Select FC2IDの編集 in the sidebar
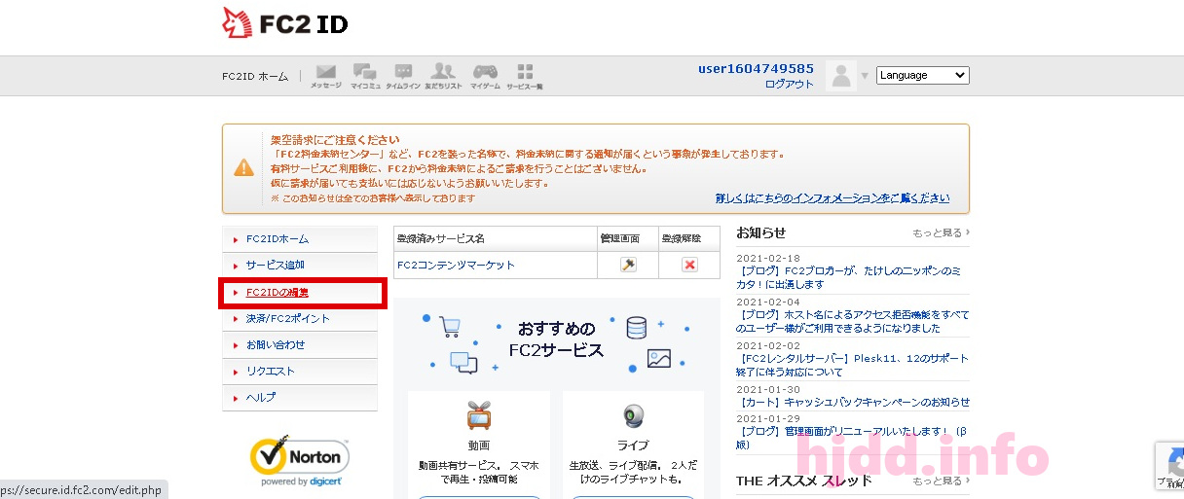Image resolution: width=1184 pixels, height=499 pixels. (300, 292)
